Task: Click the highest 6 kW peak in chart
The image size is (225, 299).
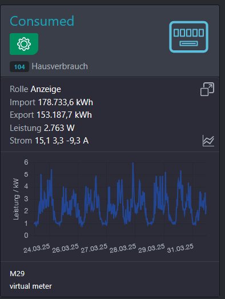Action: pos(133,164)
